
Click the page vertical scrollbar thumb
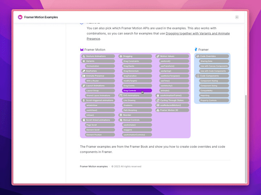click(x=246, y=138)
